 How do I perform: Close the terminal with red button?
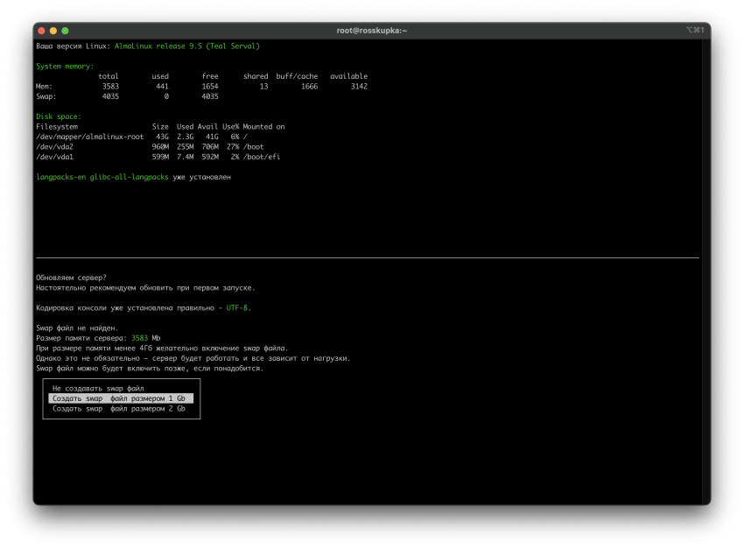click(41, 31)
